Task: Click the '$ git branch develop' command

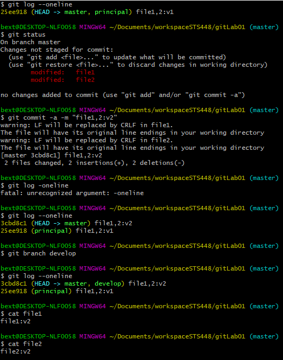Action: [x=38, y=253]
